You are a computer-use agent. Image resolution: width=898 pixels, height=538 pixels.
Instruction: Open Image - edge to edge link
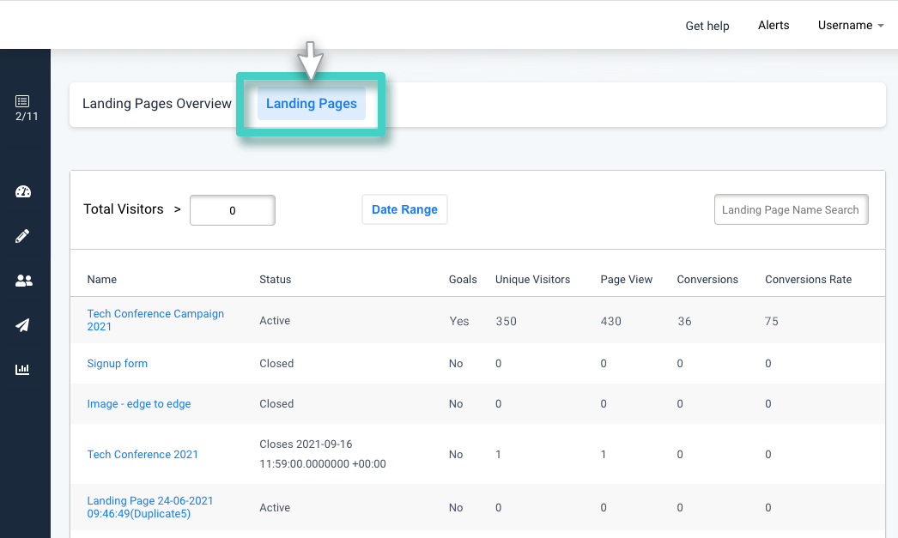138,404
